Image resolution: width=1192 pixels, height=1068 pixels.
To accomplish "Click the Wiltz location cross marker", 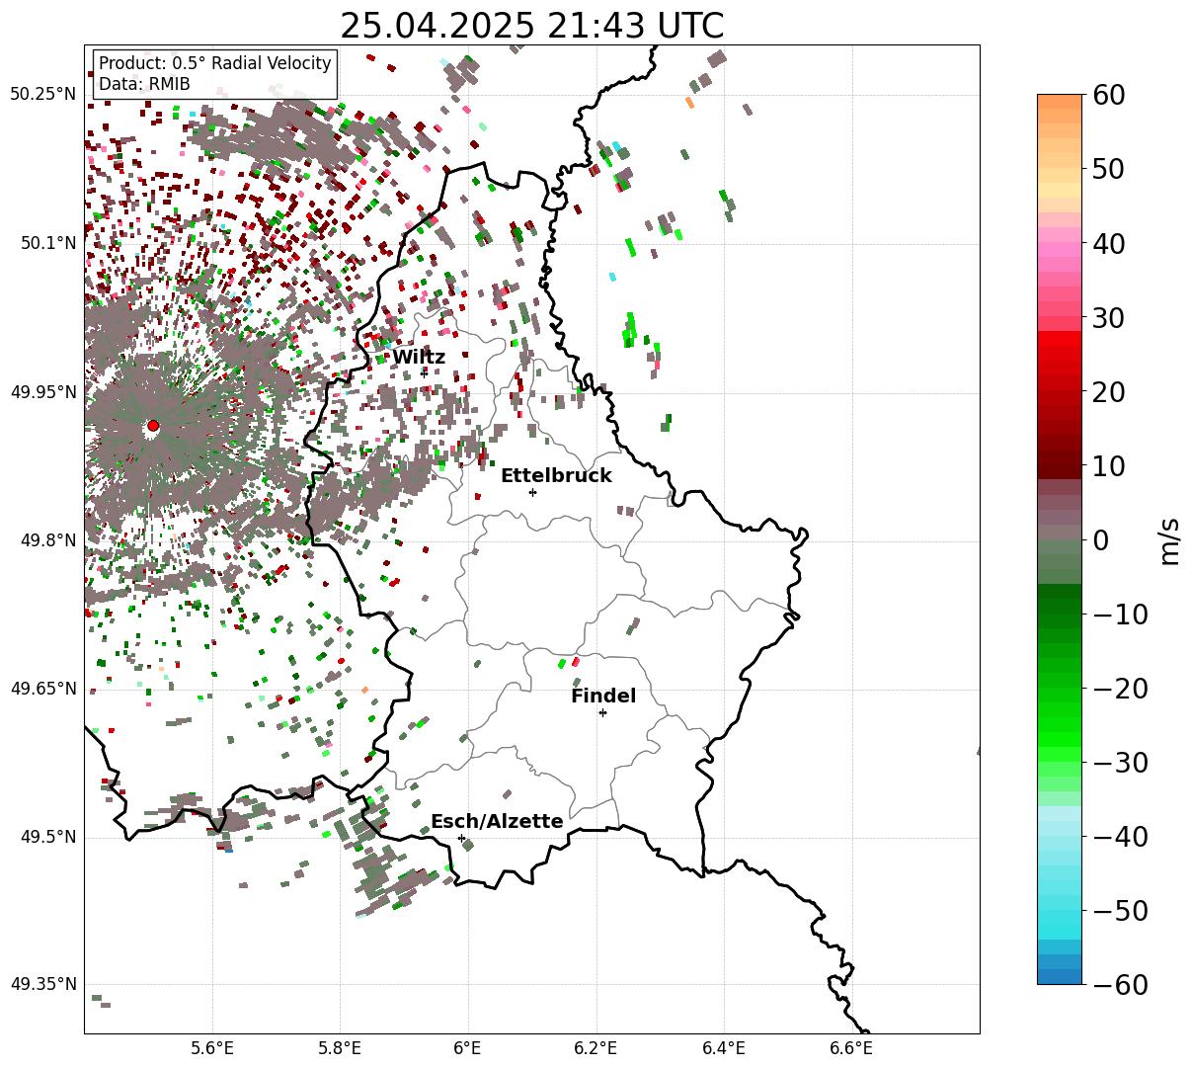I will pyautogui.click(x=424, y=372).
